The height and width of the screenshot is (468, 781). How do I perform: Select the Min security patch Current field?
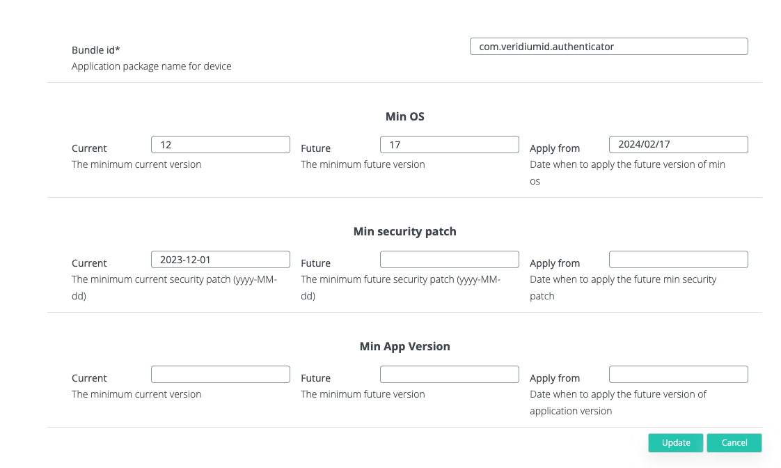(220, 260)
